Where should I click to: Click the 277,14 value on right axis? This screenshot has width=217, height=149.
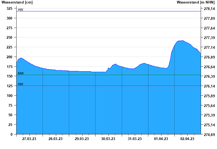(209, 47)
